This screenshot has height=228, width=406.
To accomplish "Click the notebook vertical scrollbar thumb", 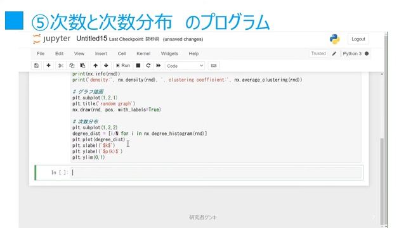I will [382, 181].
